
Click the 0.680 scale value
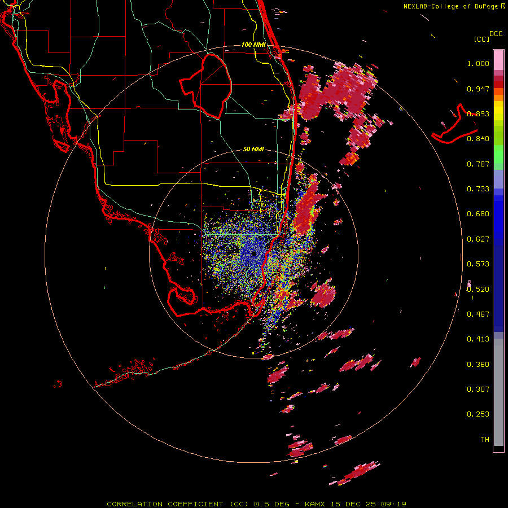478,214
